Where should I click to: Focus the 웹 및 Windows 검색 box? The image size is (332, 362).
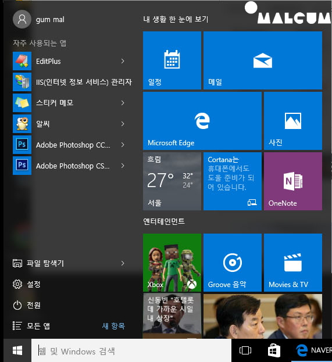(131, 350)
